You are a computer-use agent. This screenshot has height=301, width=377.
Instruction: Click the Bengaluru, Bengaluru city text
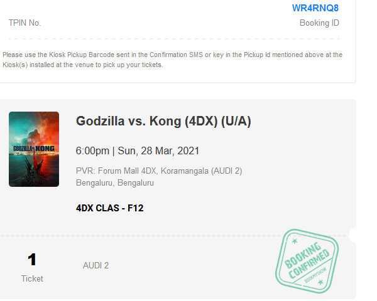point(114,183)
